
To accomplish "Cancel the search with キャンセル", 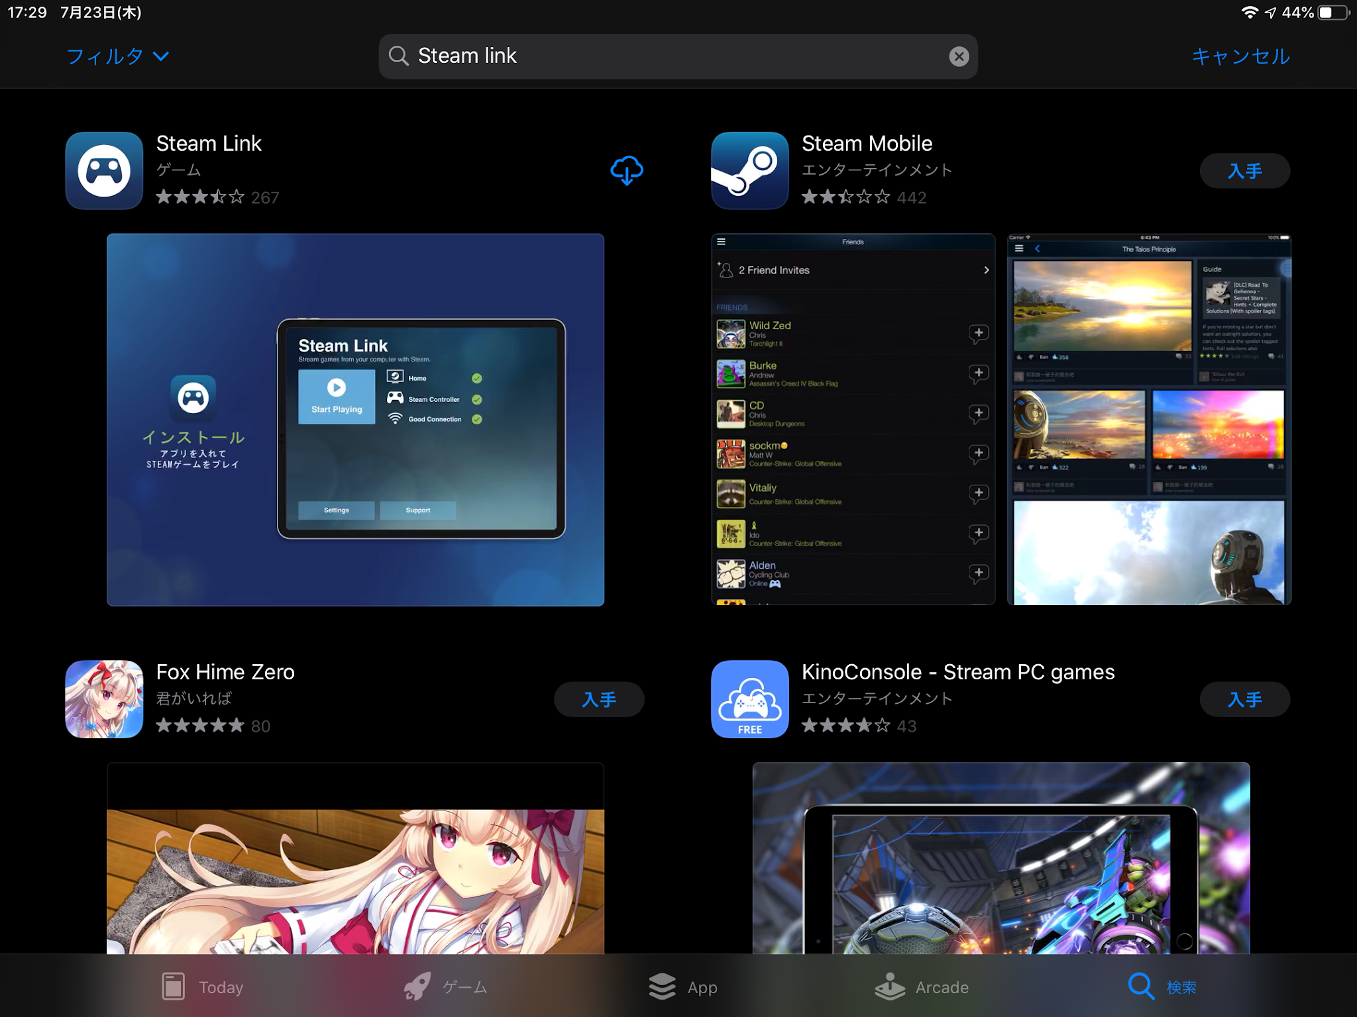I will [1240, 56].
